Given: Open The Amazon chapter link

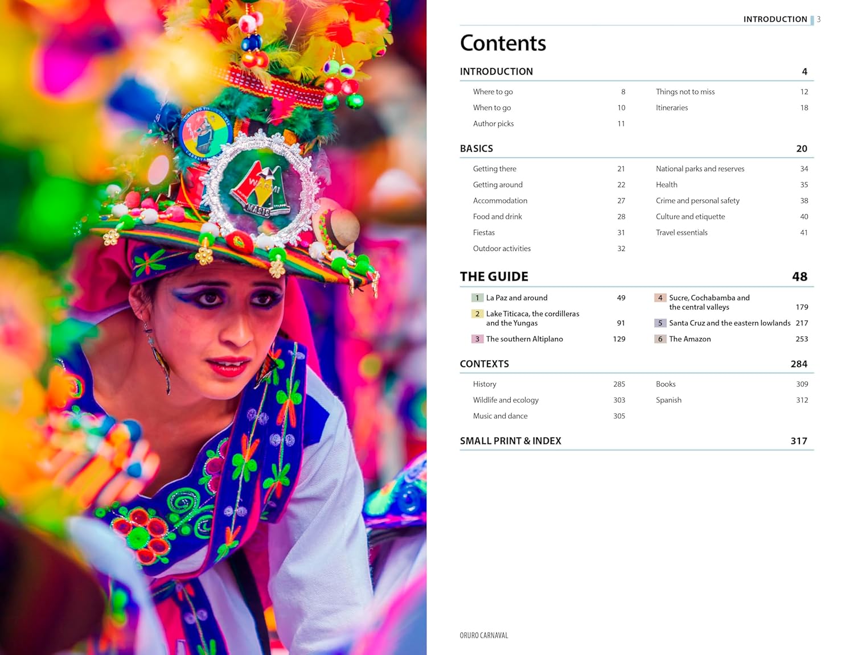Looking at the screenshot, I should click(x=689, y=339).
